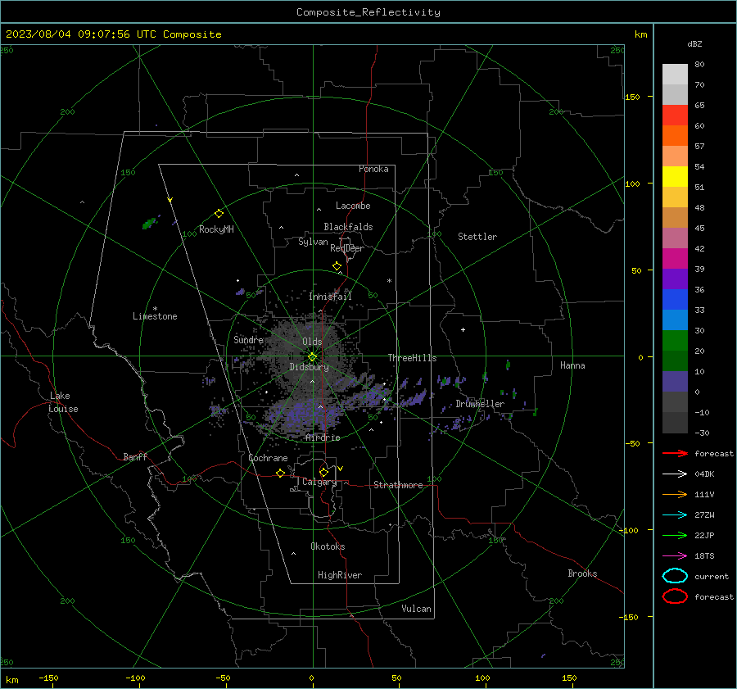737x689 pixels.
Task: Click the blue 36 dBZ color swatch
Action: (675, 299)
